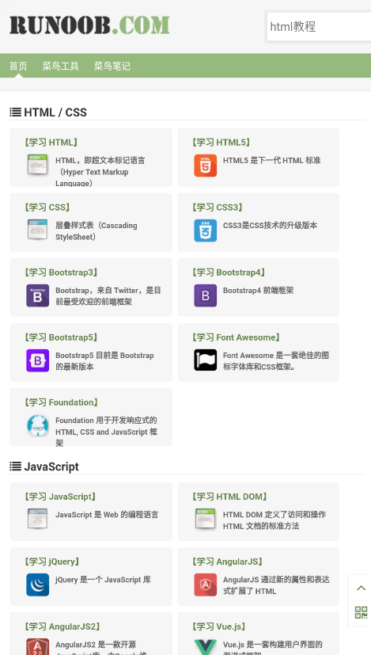Viewport: 371px width, 655px height.
Task: Click the HTML DOM description text
Action: pos(274,520)
